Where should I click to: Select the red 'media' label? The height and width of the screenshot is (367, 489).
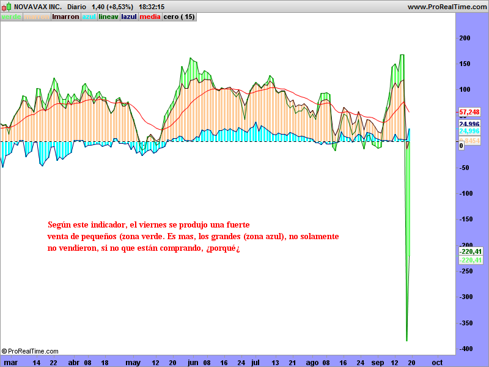tap(150, 17)
